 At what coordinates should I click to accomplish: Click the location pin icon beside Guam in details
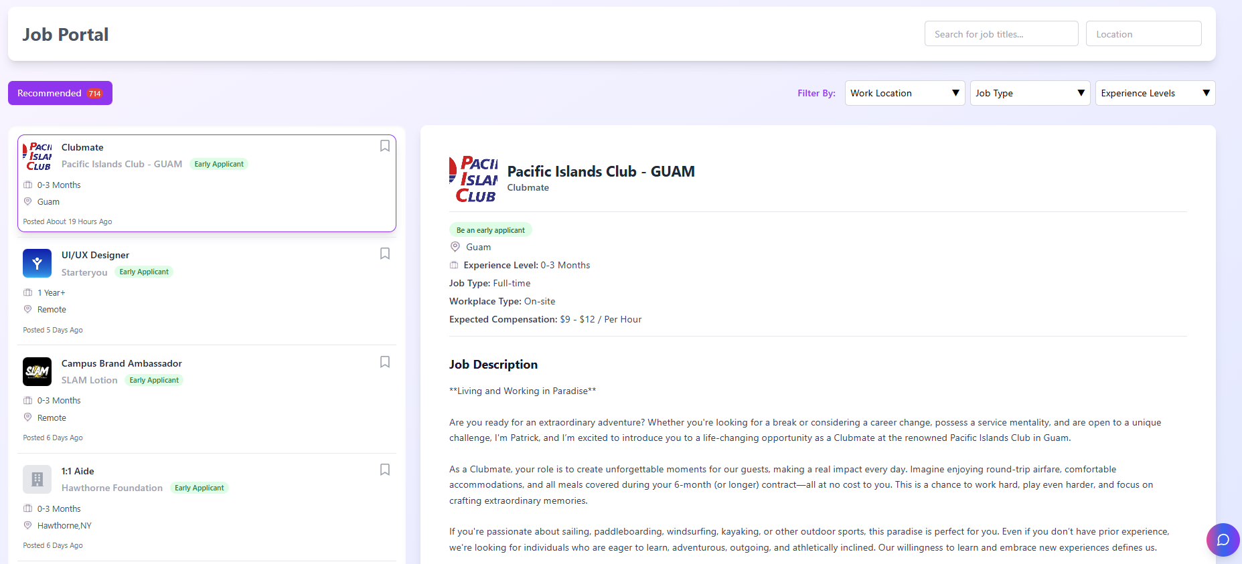455,247
